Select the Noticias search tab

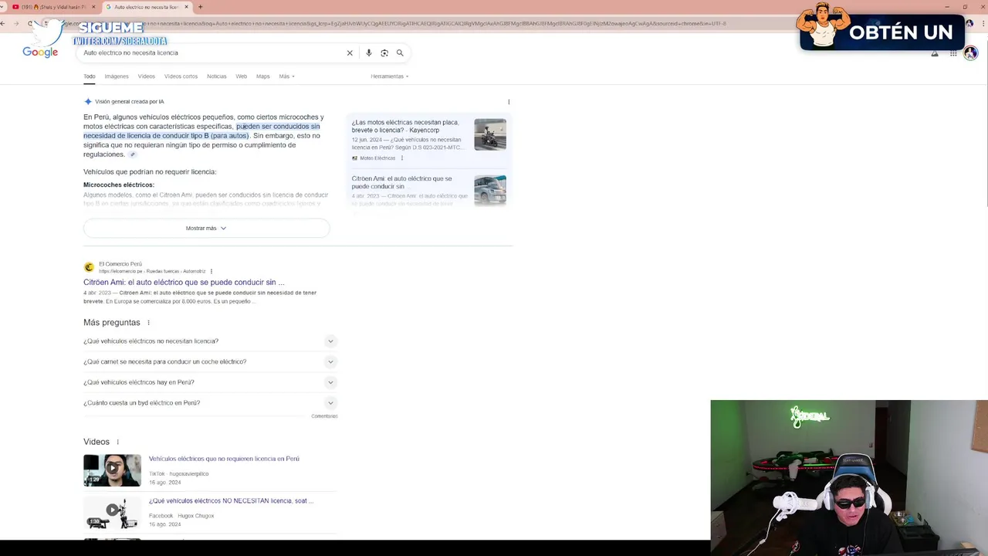pos(217,76)
